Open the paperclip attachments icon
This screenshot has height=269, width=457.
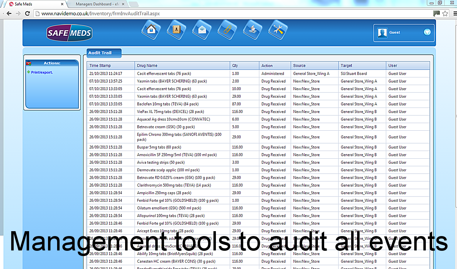(x=227, y=30)
